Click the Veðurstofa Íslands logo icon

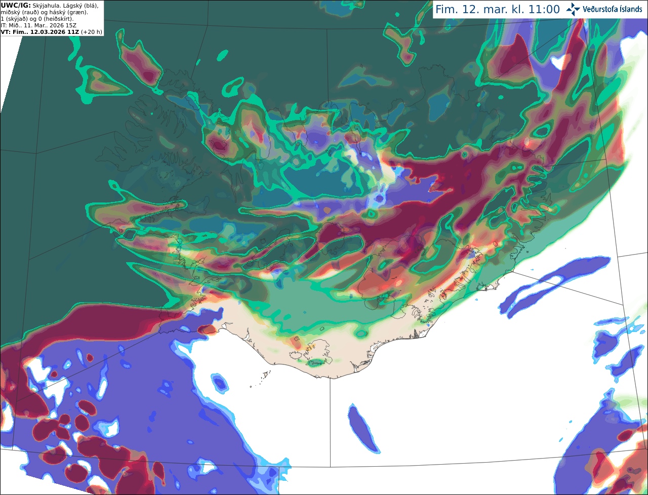tap(573, 9)
